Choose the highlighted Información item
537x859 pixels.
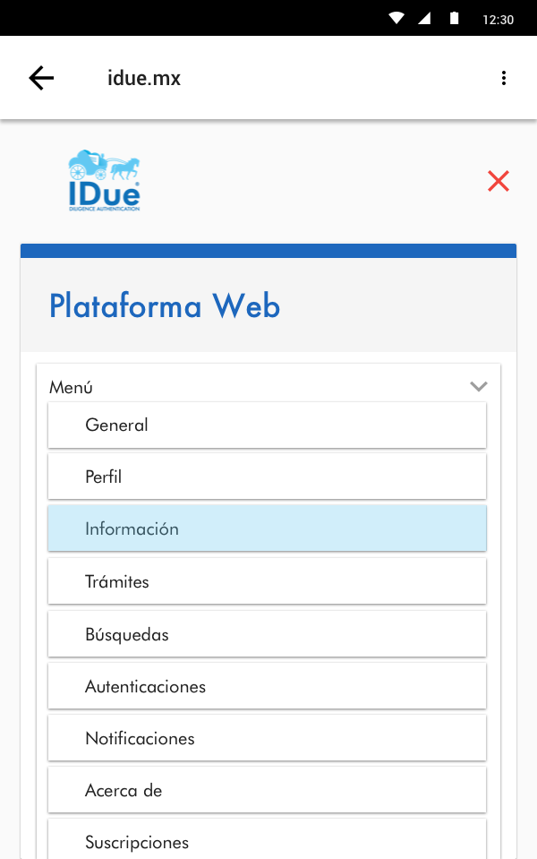coord(267,528)
